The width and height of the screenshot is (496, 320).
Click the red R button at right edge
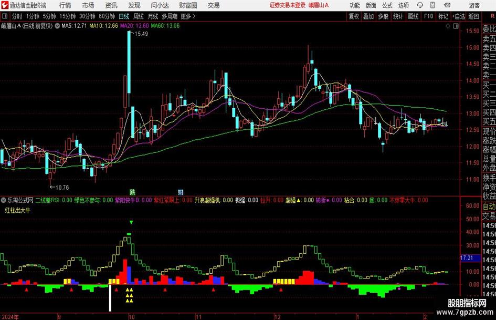tap(492, 16)
